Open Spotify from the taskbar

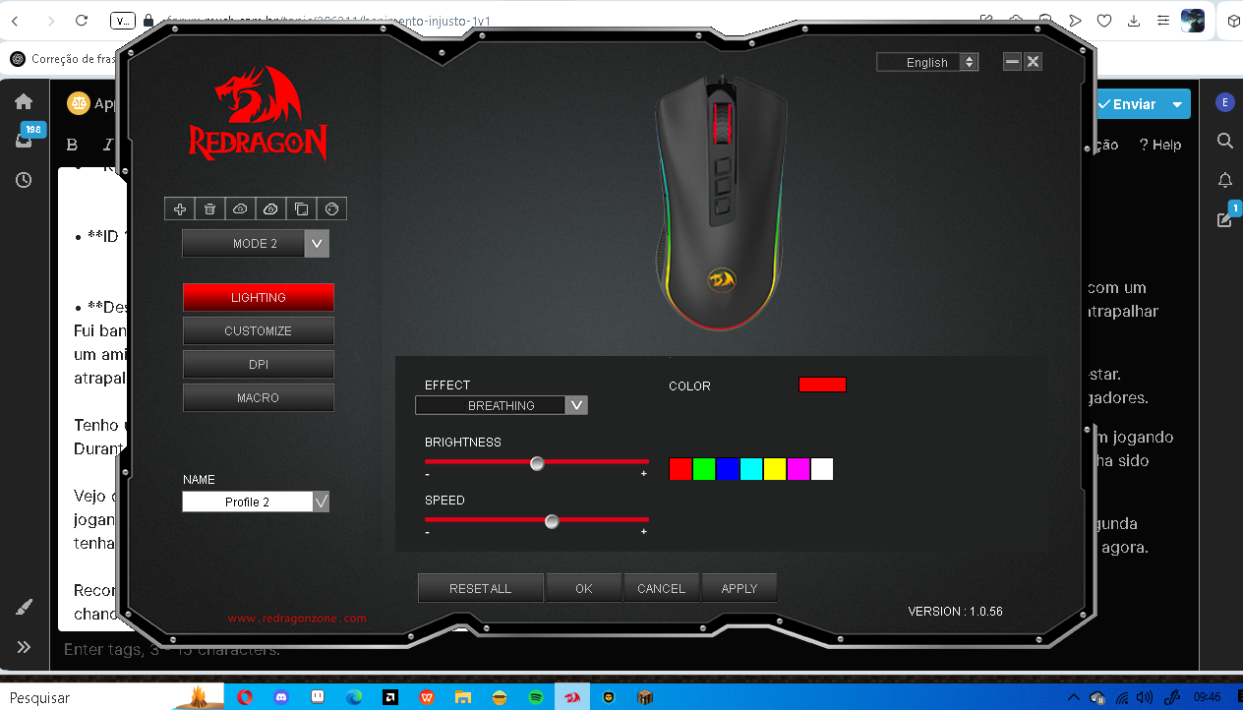pyautogui.click(x=536, y=696)
